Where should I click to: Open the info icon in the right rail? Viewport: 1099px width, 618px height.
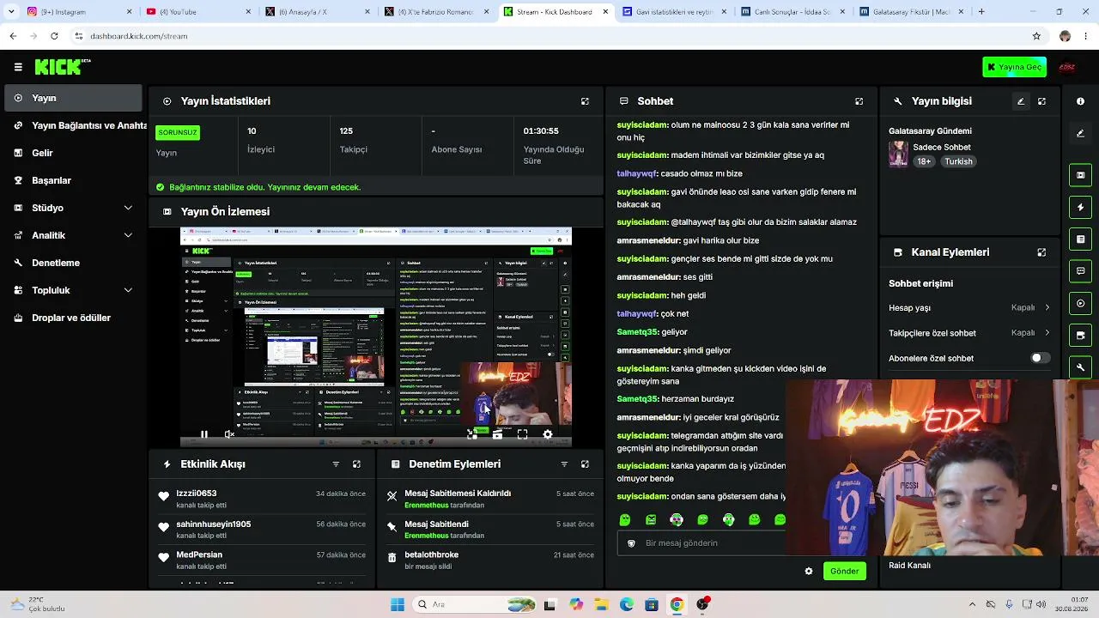tap(1080, 101)
